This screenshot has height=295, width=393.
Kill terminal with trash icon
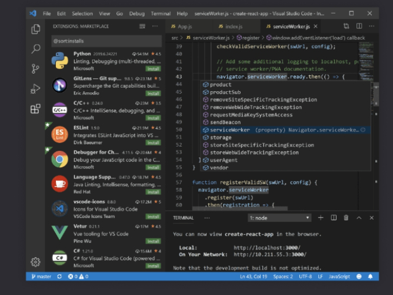(346, 218)
